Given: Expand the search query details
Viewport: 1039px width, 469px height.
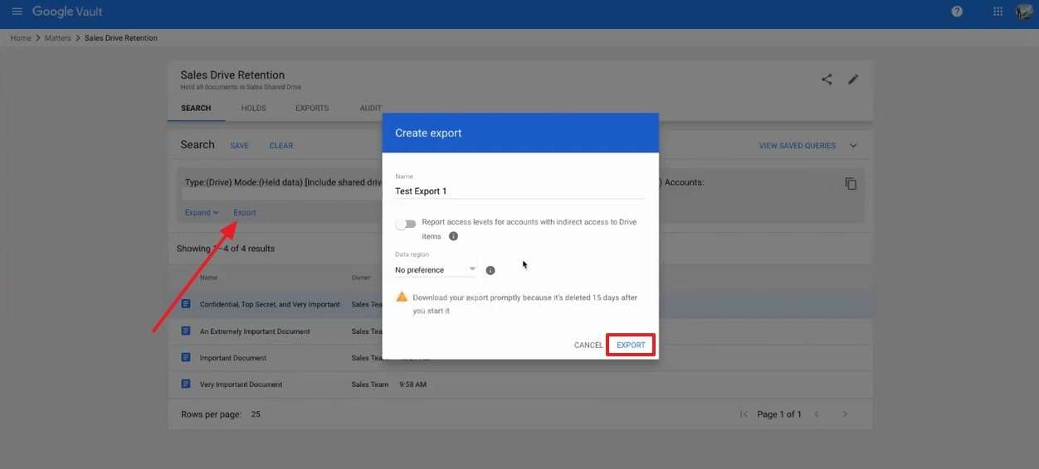Looking at the screenshot, I should (x=202, y=213).
